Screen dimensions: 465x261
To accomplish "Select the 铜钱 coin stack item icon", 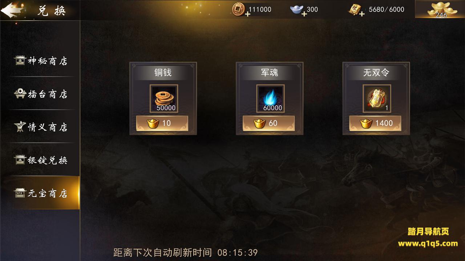I will pyautogui.click(x=163, y=98).
